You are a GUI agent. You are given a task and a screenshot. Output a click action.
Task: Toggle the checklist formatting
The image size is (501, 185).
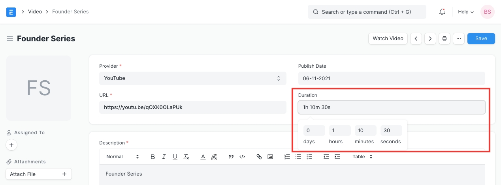click(x=309, y=157)
